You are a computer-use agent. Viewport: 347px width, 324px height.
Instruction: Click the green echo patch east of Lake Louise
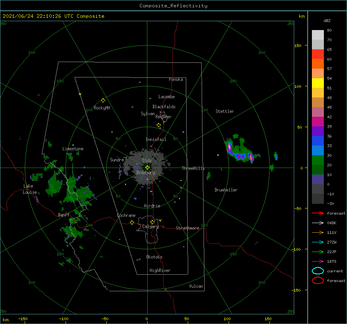(54, 185)
